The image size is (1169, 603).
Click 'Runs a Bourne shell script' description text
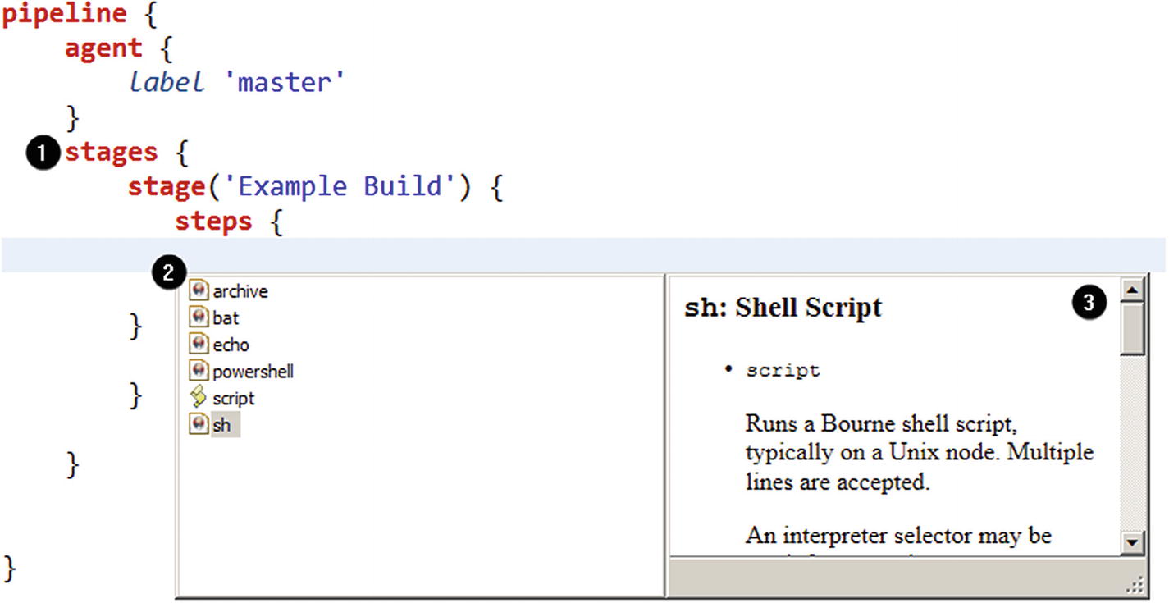pos(882,426)
